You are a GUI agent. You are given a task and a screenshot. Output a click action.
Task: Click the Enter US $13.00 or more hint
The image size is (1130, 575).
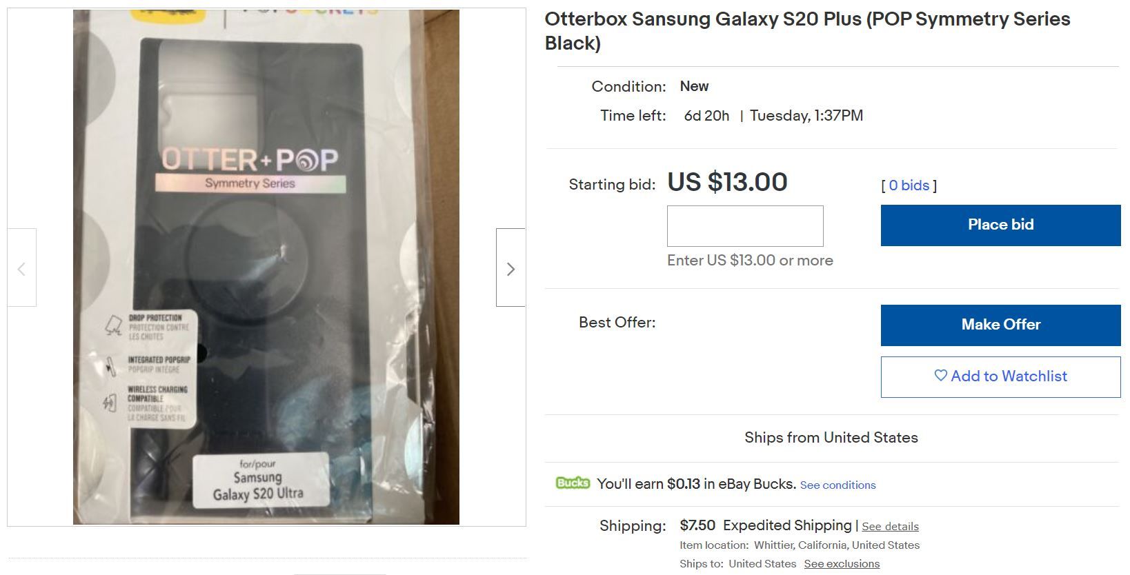click(x=750, y=261)
